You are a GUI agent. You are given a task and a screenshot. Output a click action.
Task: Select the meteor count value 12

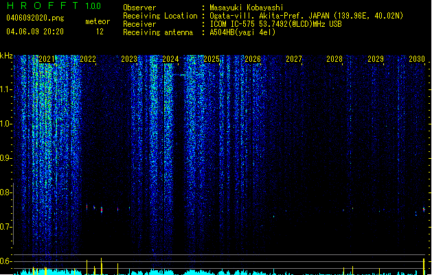click(100, 32)
